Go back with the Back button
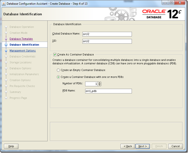 coord(128,146)
